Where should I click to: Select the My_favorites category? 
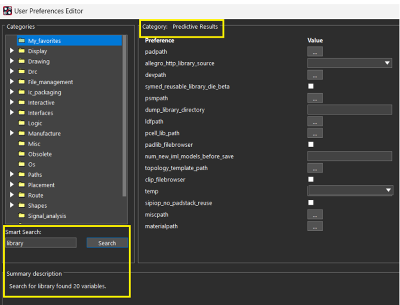44,41
